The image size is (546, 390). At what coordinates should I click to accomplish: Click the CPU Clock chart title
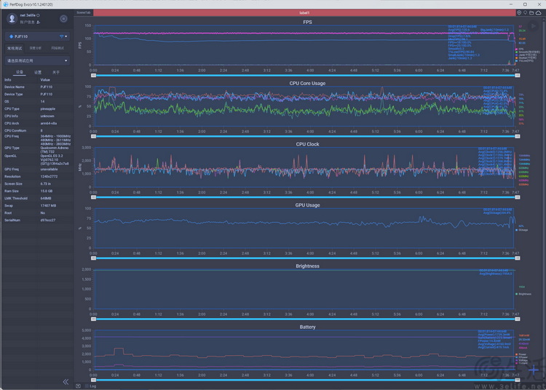point(307,144)
